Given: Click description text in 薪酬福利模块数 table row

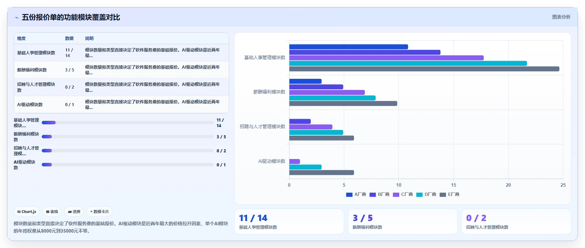Looking at the screenshot, I should click(152, 70).
